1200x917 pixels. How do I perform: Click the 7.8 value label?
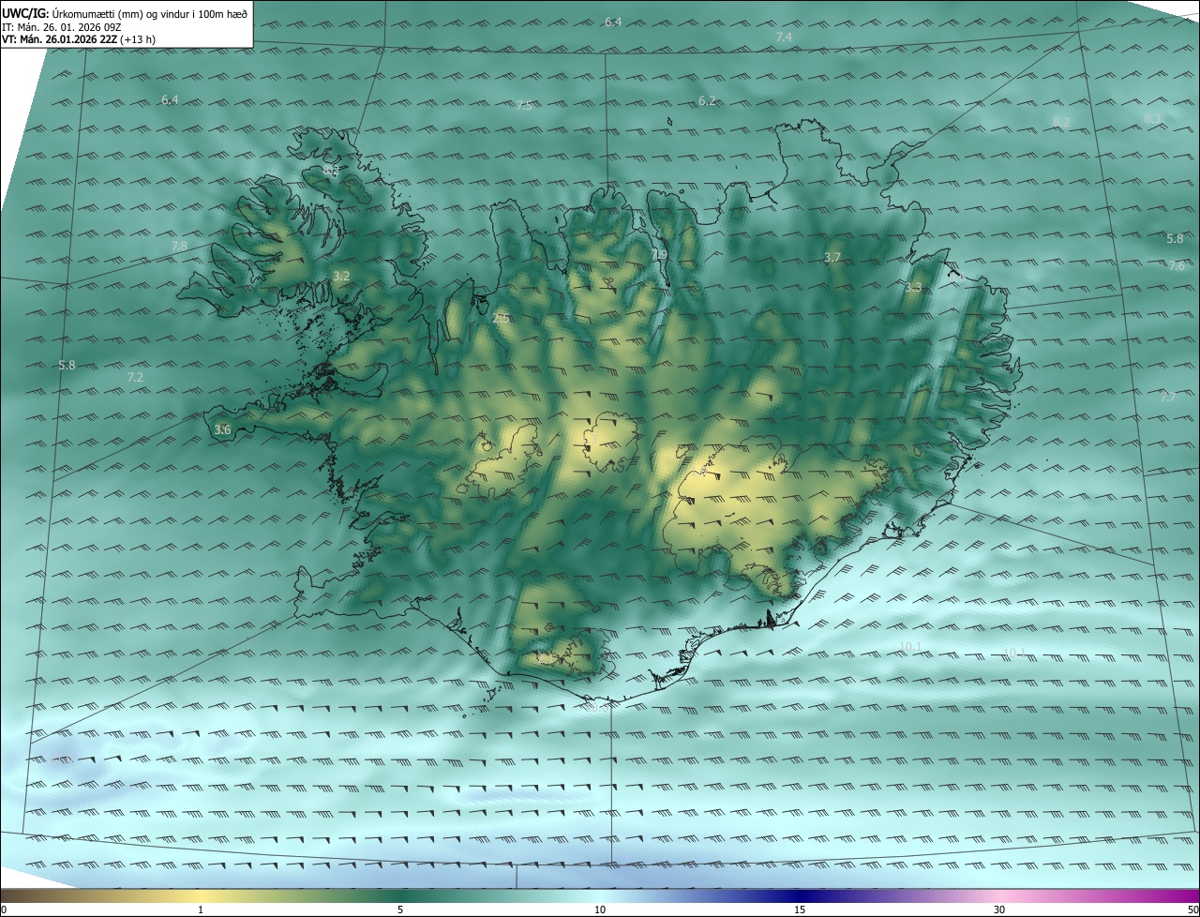(x=179, y=246)
